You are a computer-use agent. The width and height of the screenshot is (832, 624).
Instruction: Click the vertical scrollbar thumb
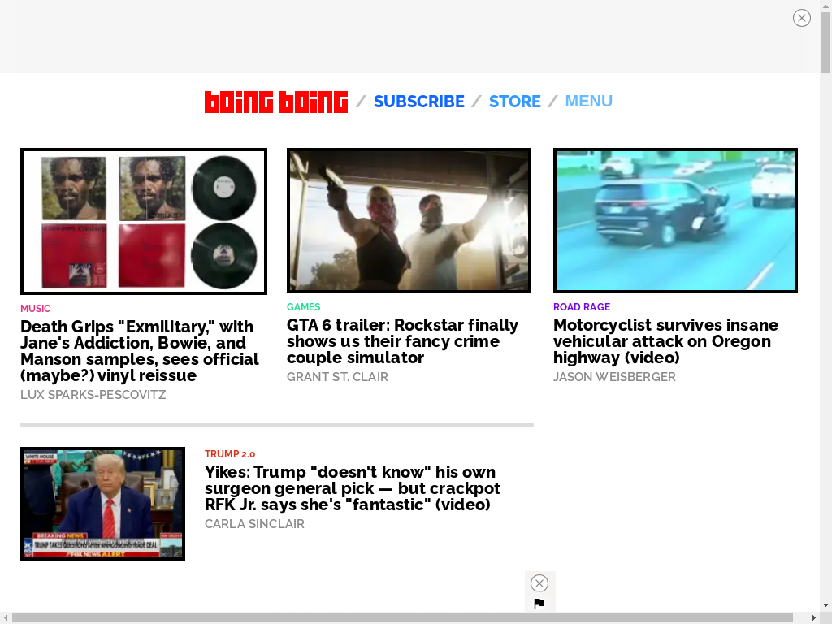[825, 42]
